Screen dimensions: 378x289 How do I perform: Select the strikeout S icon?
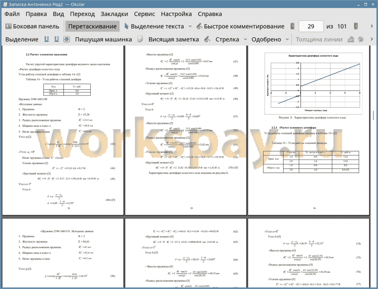point(67,39)
